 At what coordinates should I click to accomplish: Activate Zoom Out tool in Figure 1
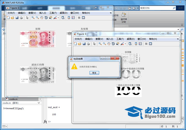click(x=37, y=18)
